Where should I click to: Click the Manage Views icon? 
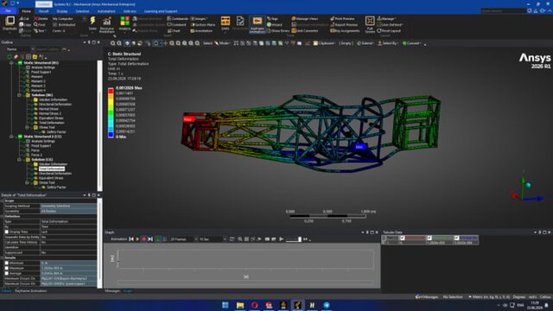pos(294,19)
